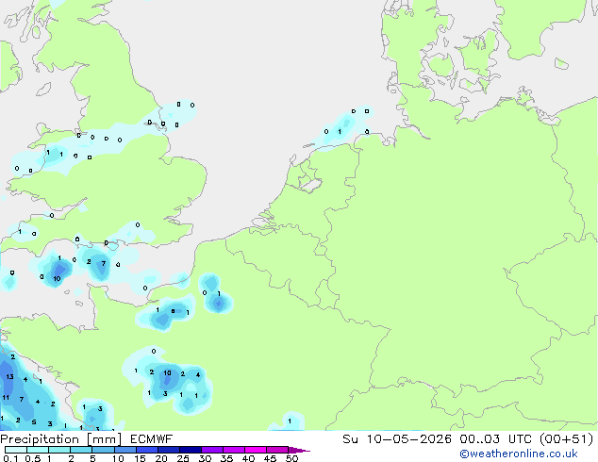Select the '40' legend scale label

(x=248, y=458)
